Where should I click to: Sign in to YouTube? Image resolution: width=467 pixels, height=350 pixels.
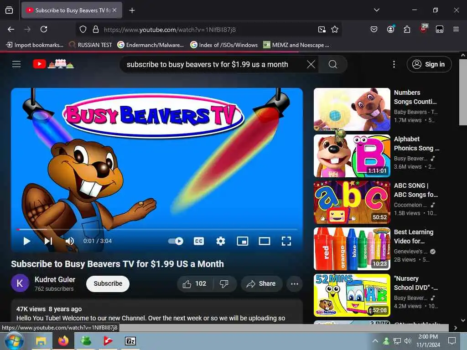[429, 64]
